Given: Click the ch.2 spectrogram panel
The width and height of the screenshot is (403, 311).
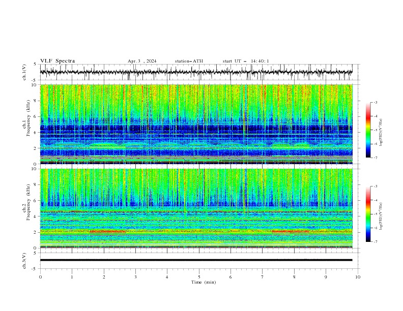Looking at the screenshot, I should coord(196,208).
